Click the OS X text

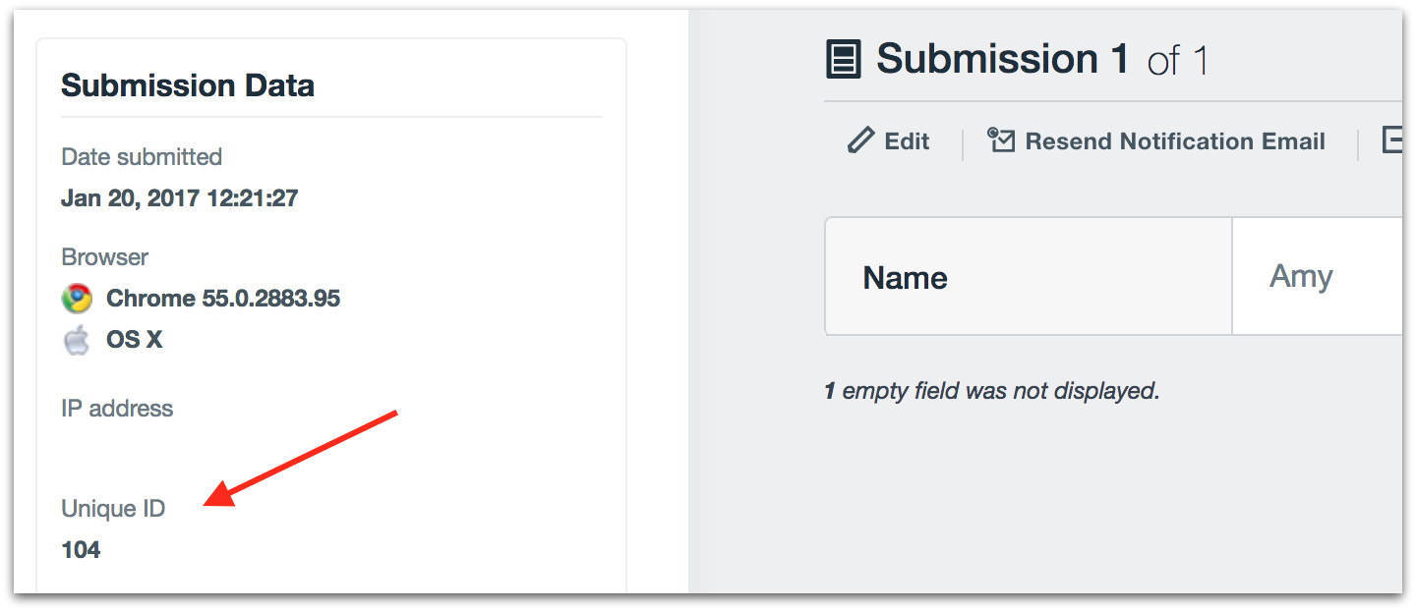click(x=135, y=341)
